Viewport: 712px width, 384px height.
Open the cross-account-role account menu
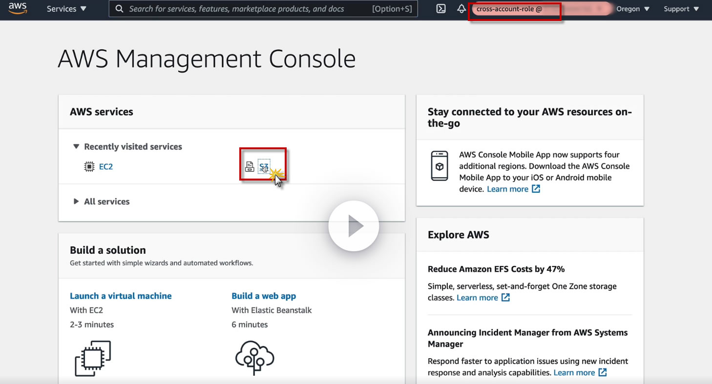(x=541, y=9)
